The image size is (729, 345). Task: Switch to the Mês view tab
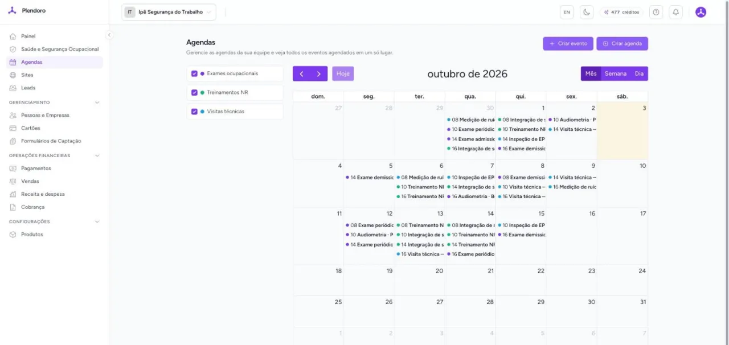tap(591, 74)
